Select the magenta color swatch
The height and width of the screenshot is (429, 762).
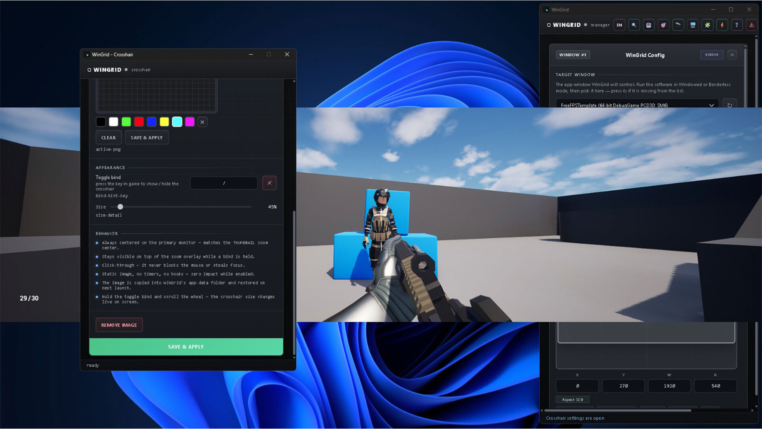click(190, 122)
